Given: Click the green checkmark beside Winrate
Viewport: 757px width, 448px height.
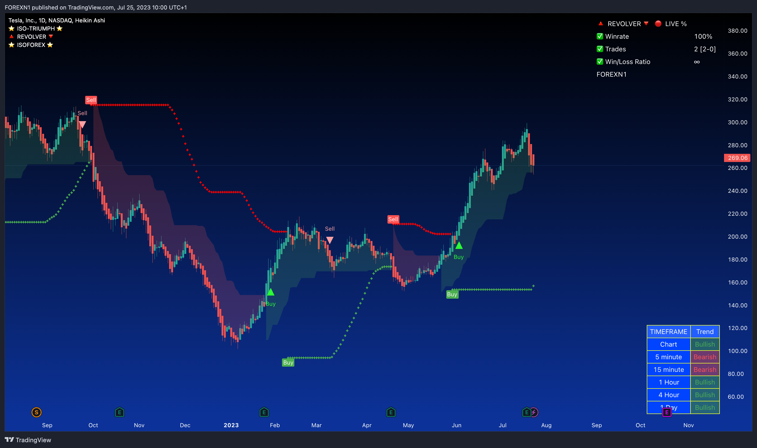Looking at the screenshot, I should click(x=600, y=36).
